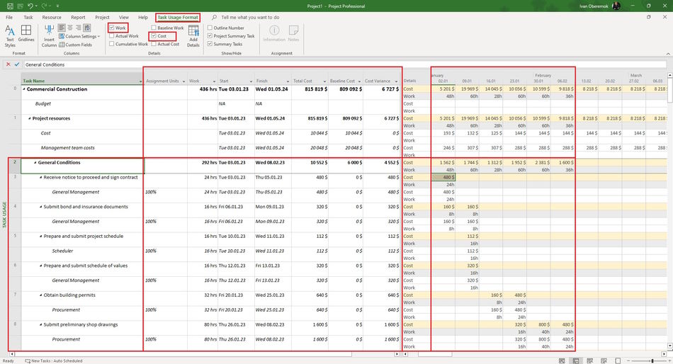This screenshot has height=364, width=673.
Task: Enable the Actual Cost checkbox
Action: [x=154, y=44]
